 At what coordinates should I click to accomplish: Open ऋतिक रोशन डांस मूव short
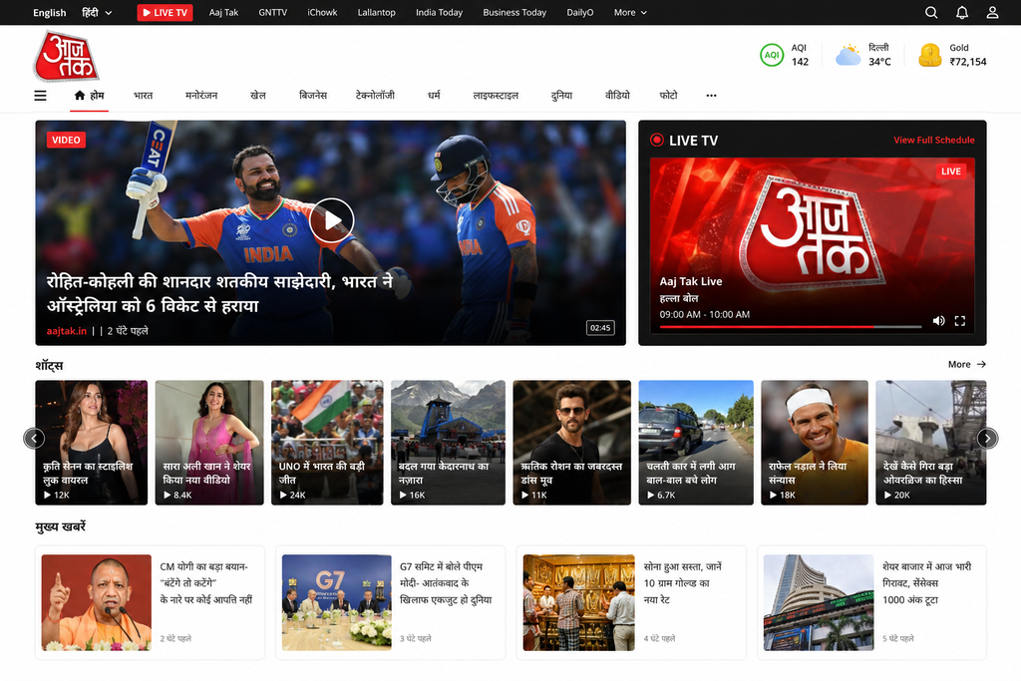[571, 443]
